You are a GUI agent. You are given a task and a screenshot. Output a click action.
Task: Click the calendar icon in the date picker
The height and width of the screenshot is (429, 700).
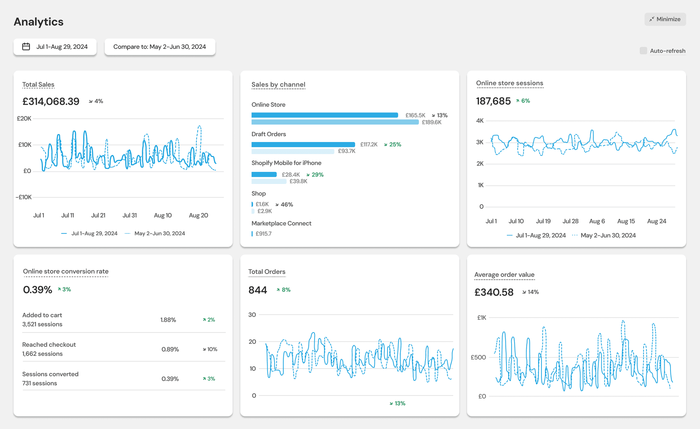coord(26,47)
